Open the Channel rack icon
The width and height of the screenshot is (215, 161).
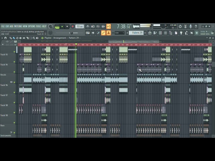tap(160, 33)
